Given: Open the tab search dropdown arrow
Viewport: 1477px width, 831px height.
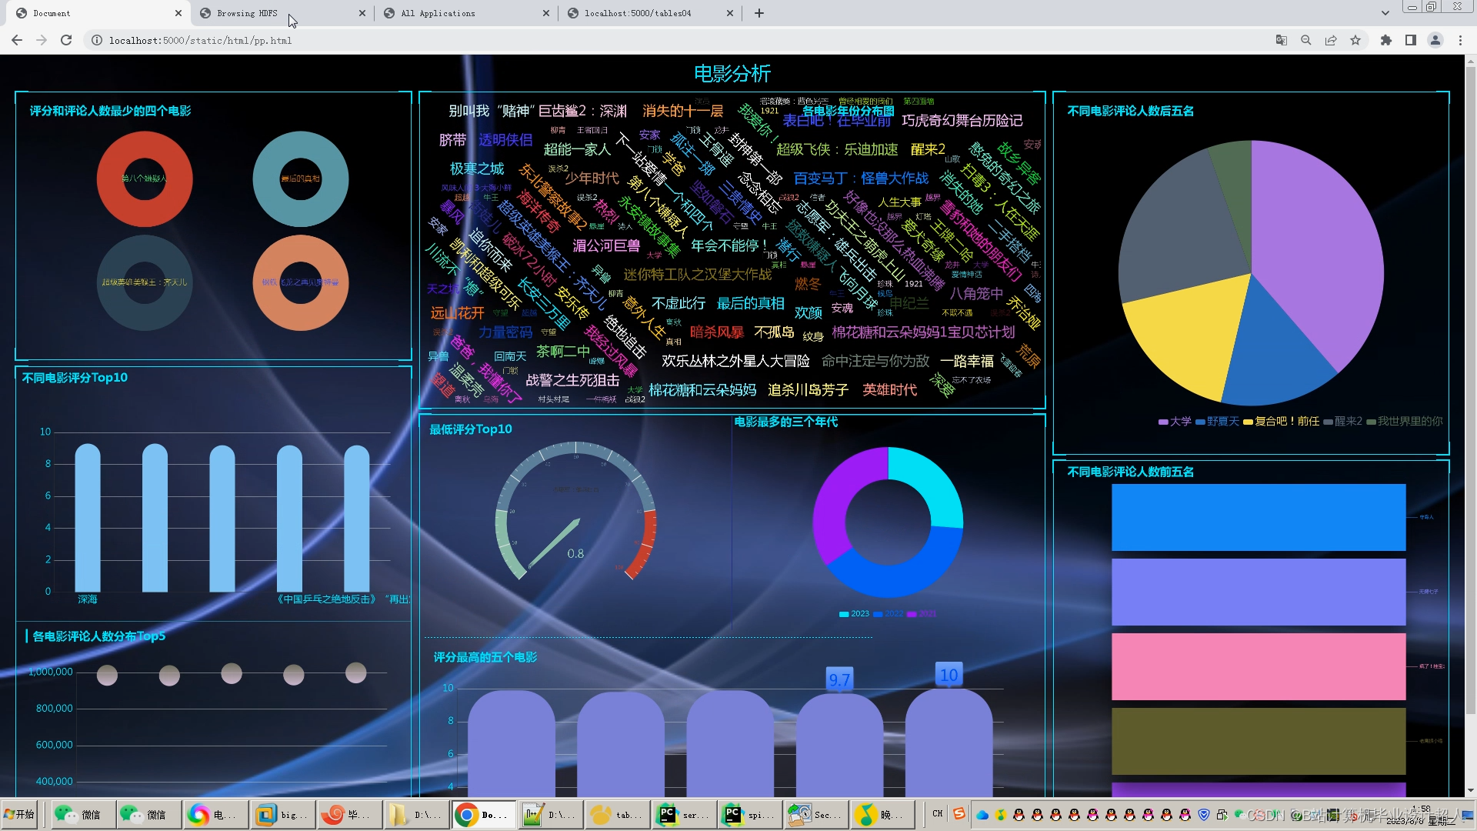Looking at the screenshot, I should 1385,13.
